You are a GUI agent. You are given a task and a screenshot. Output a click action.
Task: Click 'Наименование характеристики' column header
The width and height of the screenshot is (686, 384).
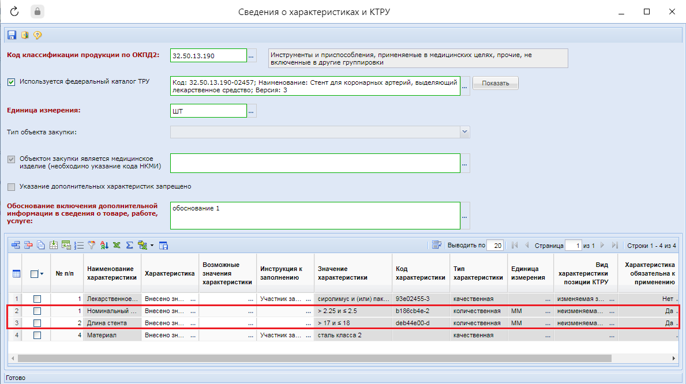(x=112, y=273)
